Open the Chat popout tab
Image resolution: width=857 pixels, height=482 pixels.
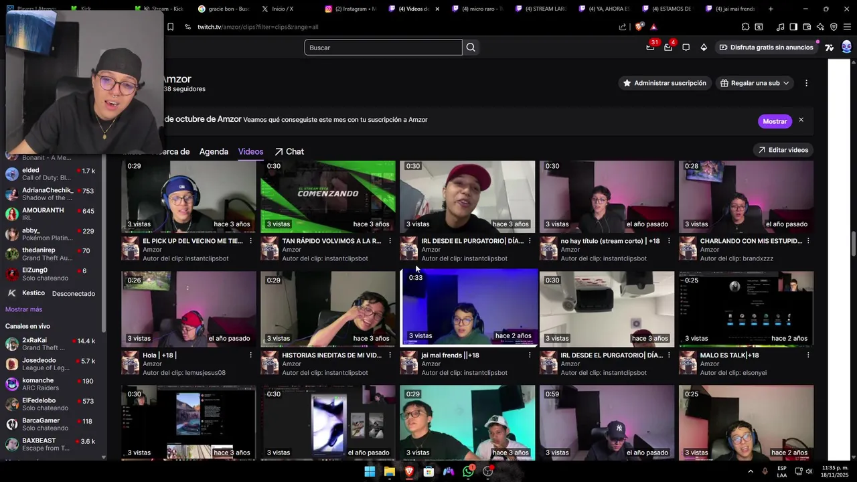pyautogui.click(x=289, y=151)
